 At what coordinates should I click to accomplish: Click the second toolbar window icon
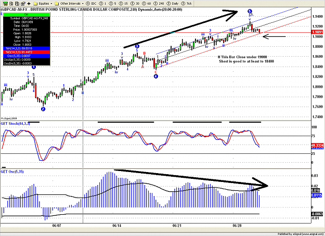point(11,3)
